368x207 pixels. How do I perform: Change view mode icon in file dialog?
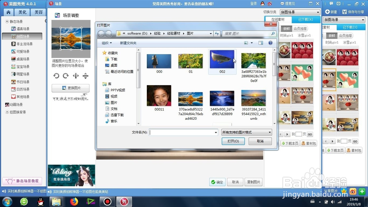click(246, 43)
